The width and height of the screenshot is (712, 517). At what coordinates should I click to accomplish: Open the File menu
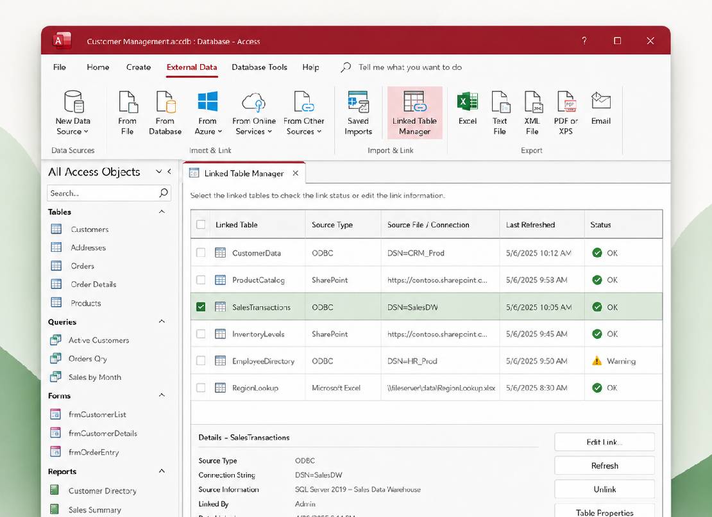(x=60, y=67)
